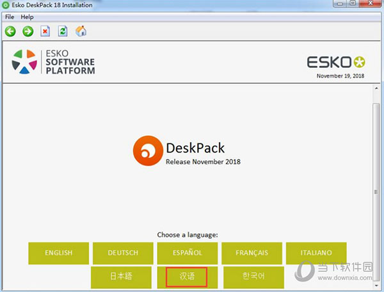The height and width of the screenshot is (292, 384).
Task: Click the orange DeskPack logo
Action: (148, 150)
